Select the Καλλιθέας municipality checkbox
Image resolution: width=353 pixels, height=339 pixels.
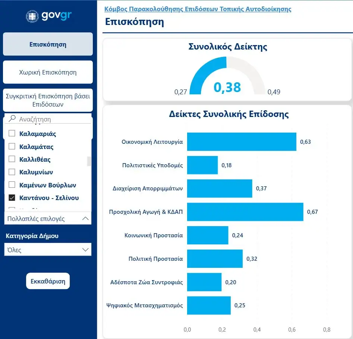pyautogui.click(x=12, y=159)
